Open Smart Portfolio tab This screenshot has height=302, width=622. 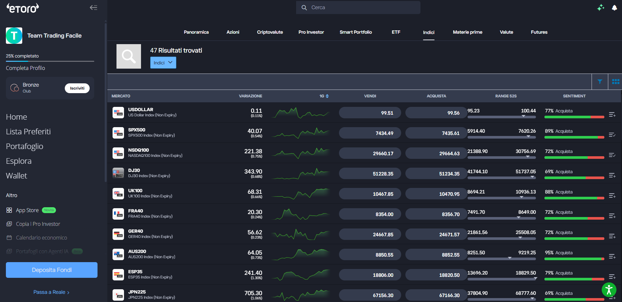pos(356,32)
